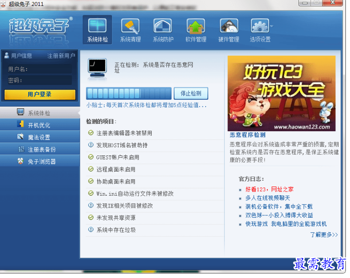Click the monitor icon beside sidebar 系统体检
The width and height of the screenshot is (350, 278).
[21, 112]
